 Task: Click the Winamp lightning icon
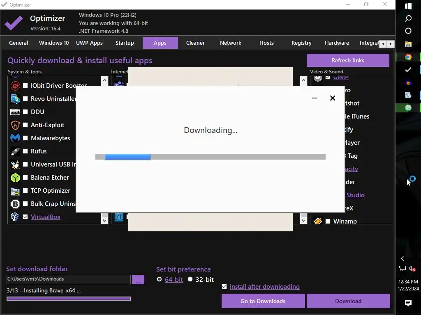pyautogui.click(x=318, y=221)
